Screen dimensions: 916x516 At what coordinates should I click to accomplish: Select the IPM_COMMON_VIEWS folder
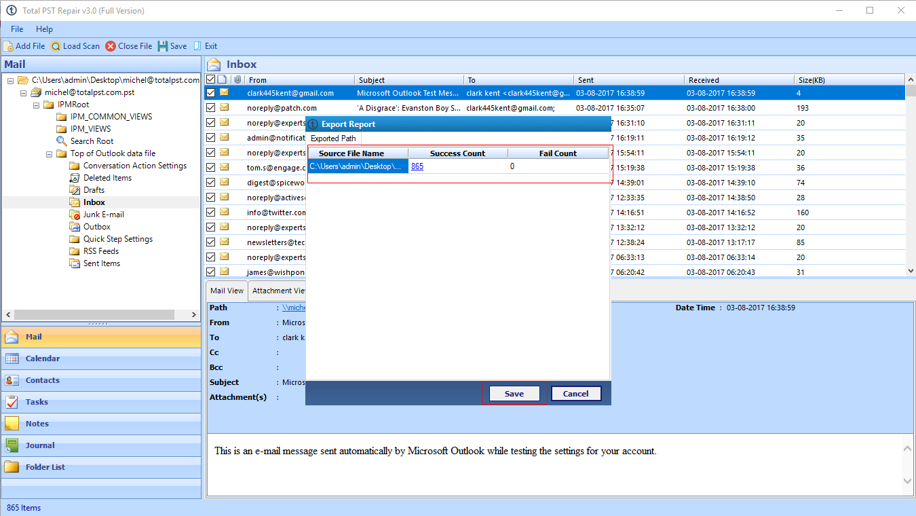pyautogui.click(x=111, y=117)
